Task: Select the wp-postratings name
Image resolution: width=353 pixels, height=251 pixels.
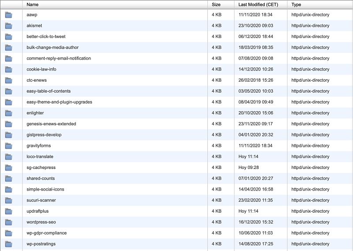Action: pyautogui.click(x=41, y=244)
